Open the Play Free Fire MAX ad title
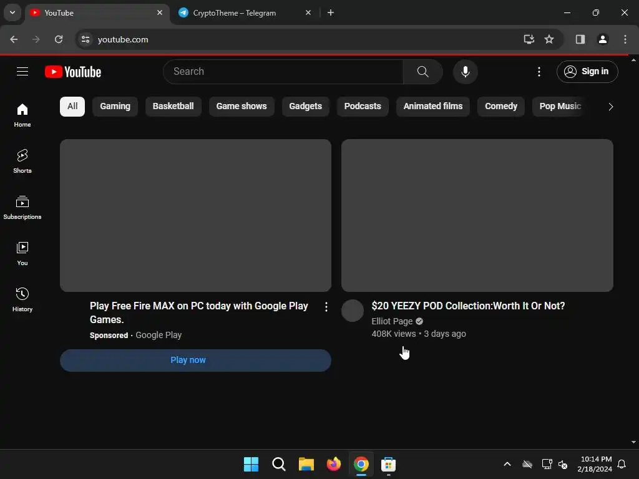The width and height of the screenshot is (639, 479). point(199,313)
